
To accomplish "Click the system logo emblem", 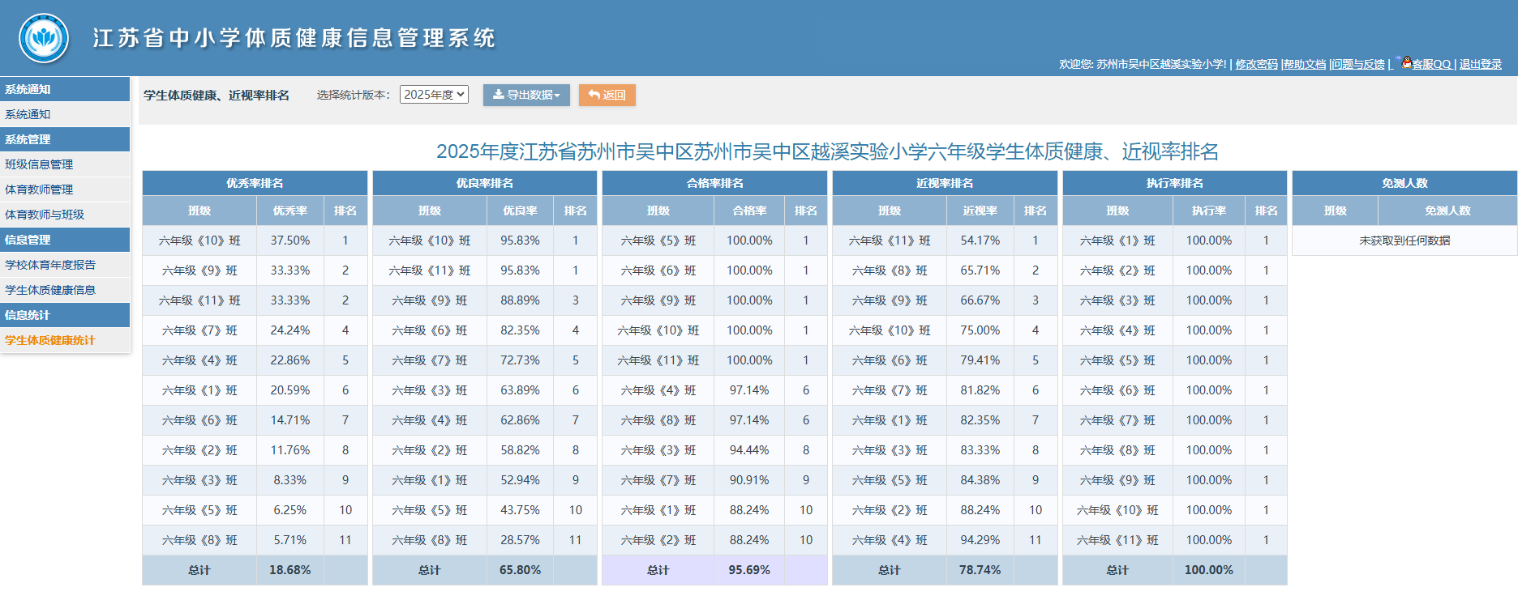I will 44,38.
